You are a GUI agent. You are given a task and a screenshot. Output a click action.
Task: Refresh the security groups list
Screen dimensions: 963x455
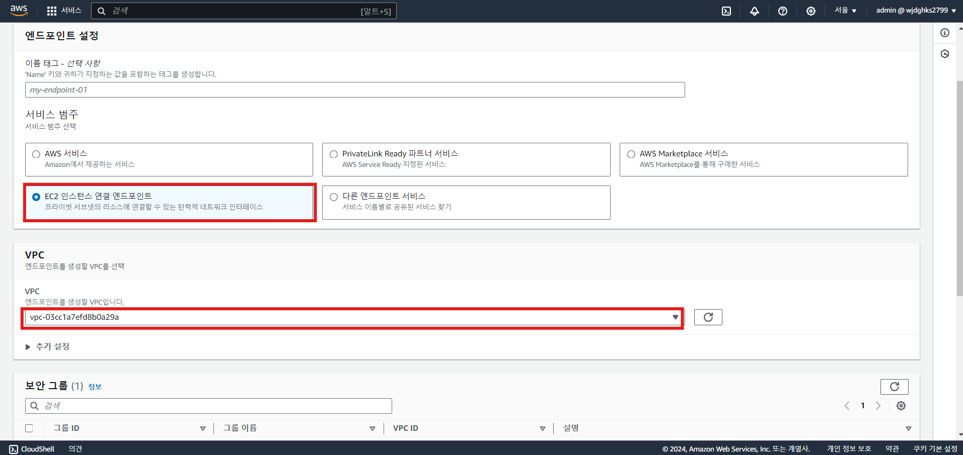pyautogui.click(x=895, y=387)
